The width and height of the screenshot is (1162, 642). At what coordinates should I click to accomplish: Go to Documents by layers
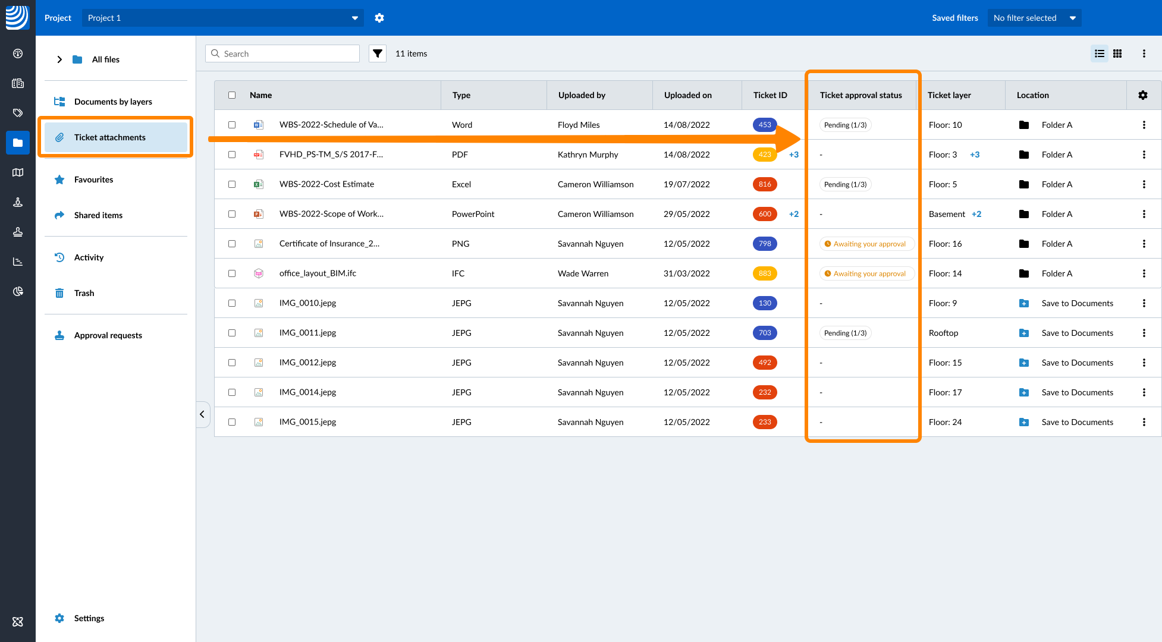click(x=113, y=102)
